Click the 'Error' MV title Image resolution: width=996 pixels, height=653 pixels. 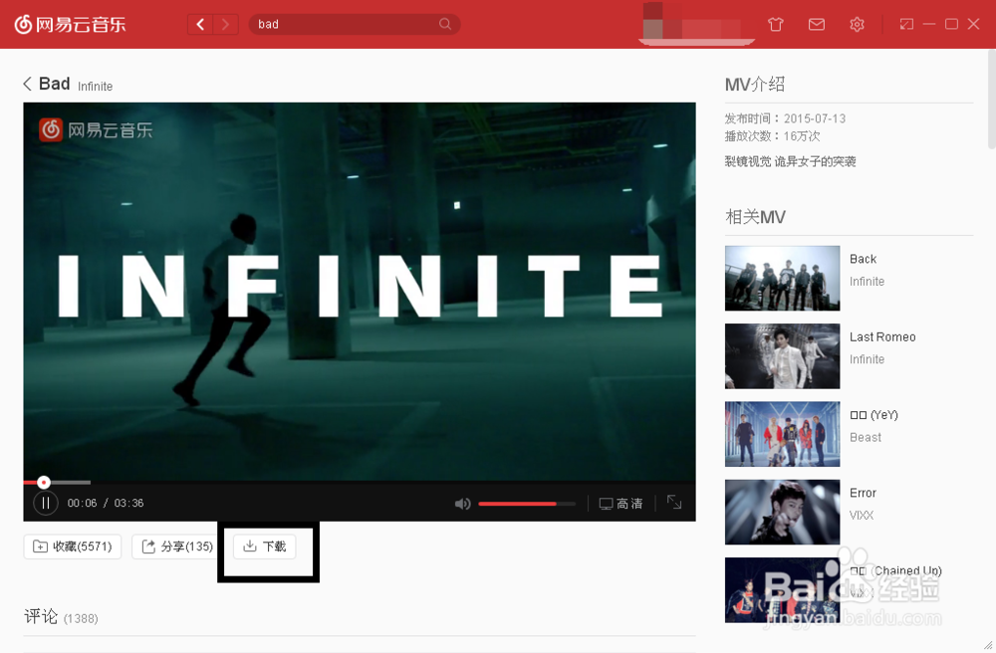click(x=863, y=493)
